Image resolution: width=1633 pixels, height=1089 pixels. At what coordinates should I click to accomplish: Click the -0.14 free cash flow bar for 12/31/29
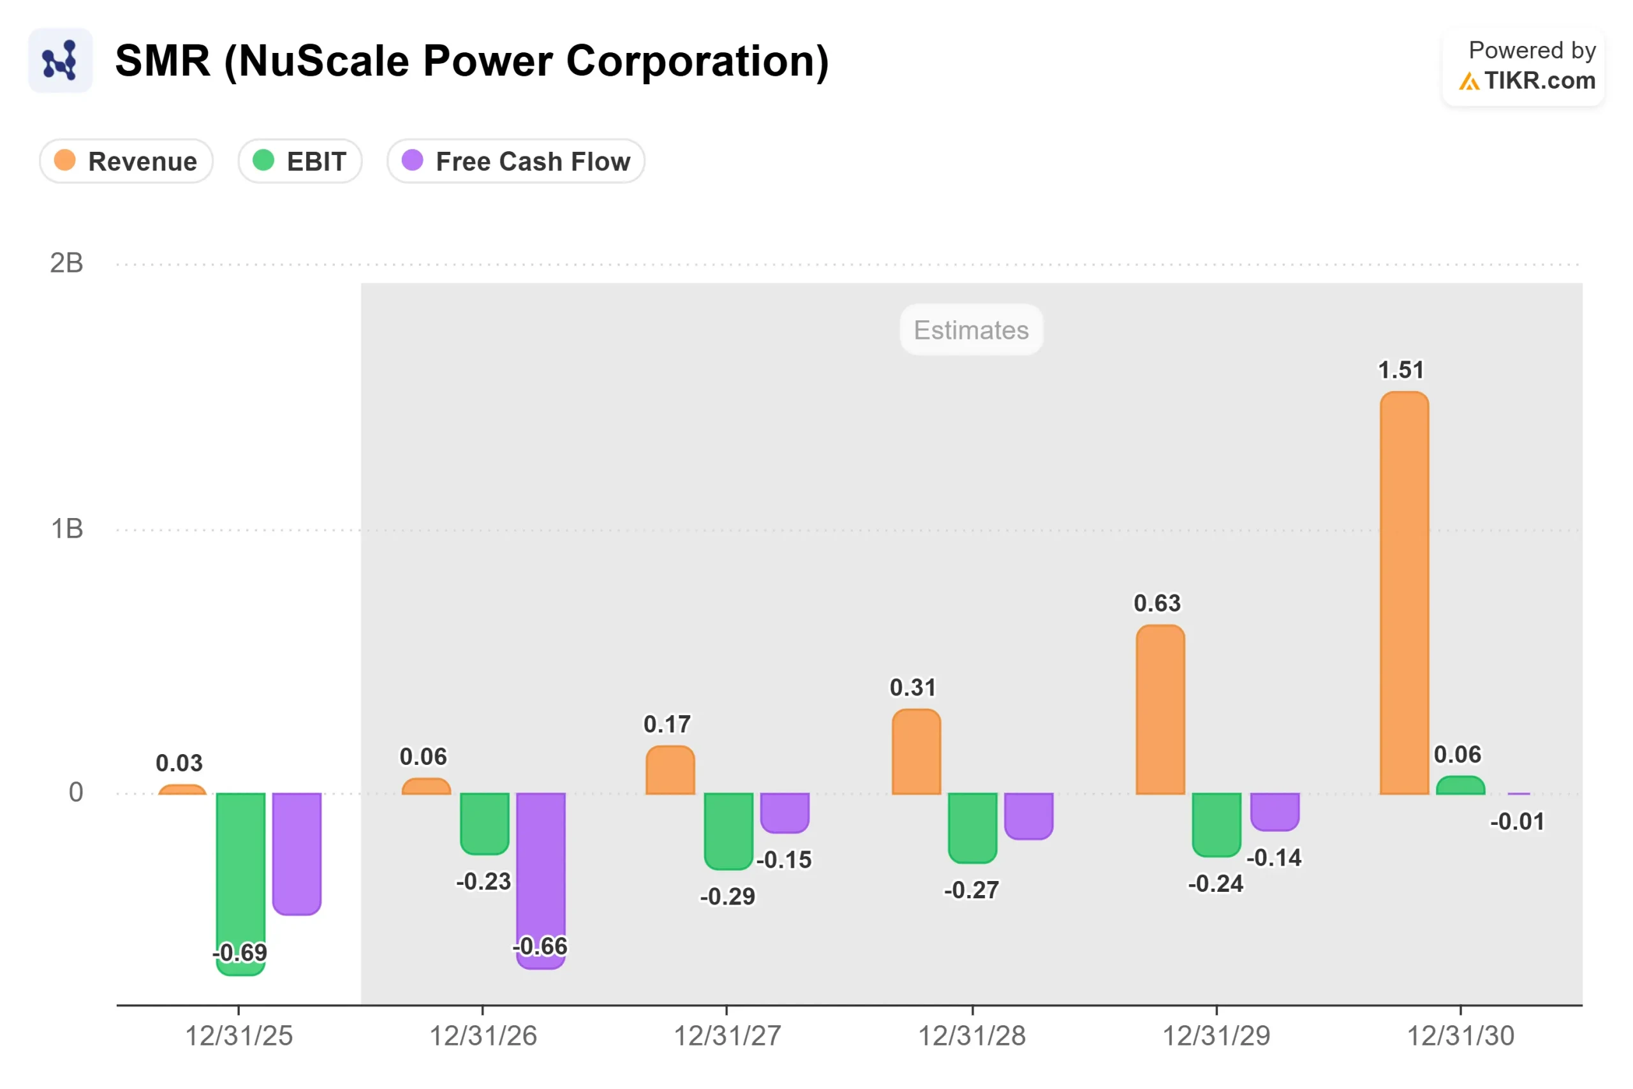tap(1275, 811)
